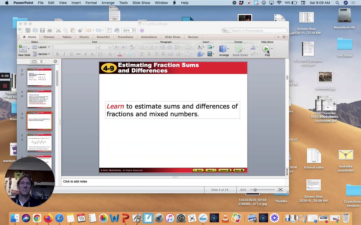Image resolution: width=361 pixels, height=225 pixels.
Task: Click the Back button on the slide
Action: [x=198, y=170]
